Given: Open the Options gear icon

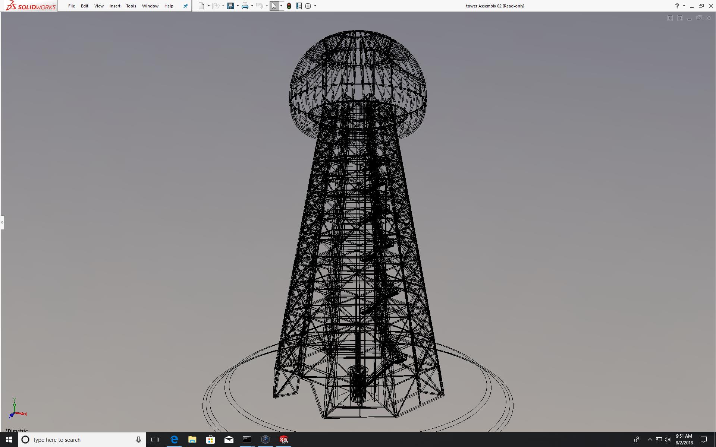Looking at the screenshot, I should [x=308, y=6].
